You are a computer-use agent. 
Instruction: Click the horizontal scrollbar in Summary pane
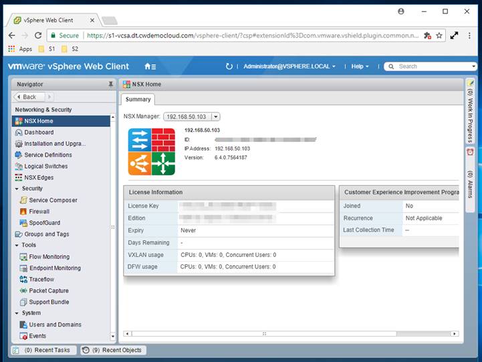tap(264, 334)
